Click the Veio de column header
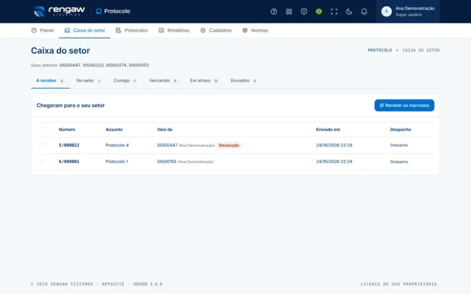The image size is (471, 294). click(164, 130)
